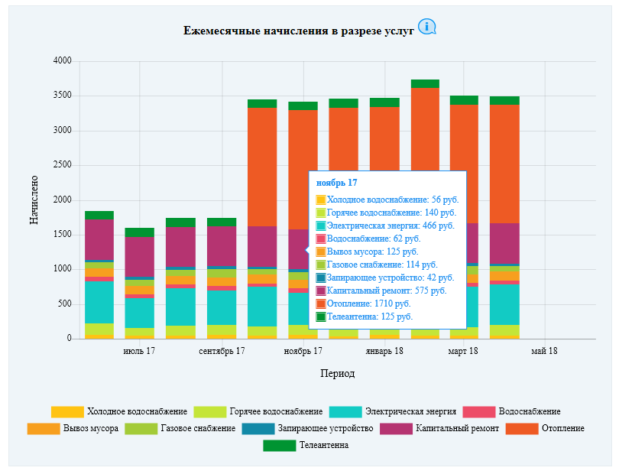This screenshot has height=474, width=619.
Task: Click the y-axis title Начислено
Action: pos(34,200)
